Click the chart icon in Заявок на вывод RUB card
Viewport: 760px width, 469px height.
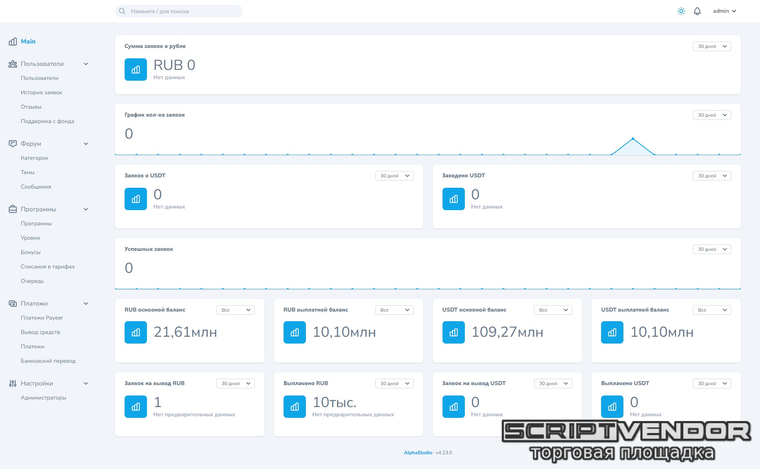click(x=136, y=407)
